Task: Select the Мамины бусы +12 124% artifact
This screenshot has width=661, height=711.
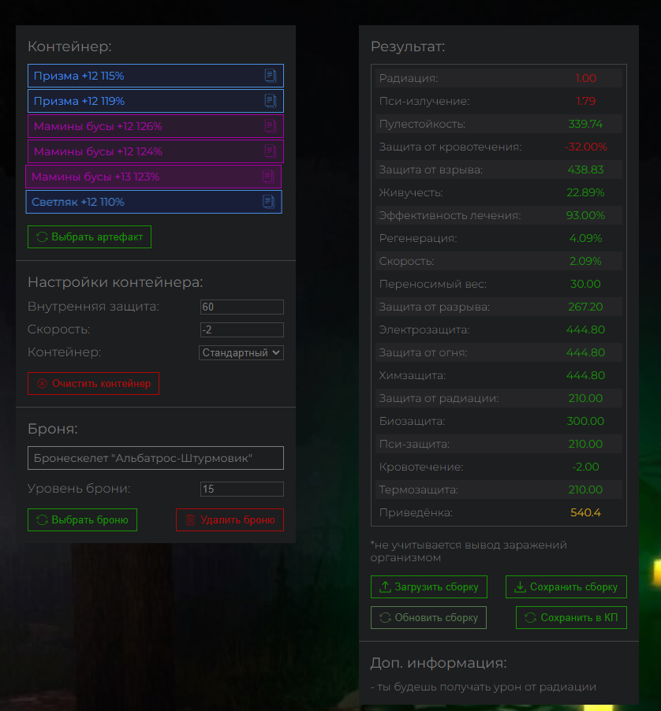Action: [155, 151]
